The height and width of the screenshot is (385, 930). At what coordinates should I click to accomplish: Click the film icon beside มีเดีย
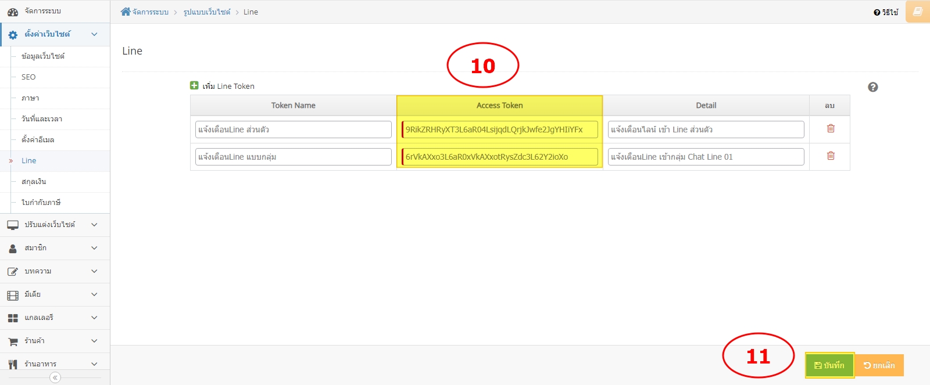pos(13,295)
